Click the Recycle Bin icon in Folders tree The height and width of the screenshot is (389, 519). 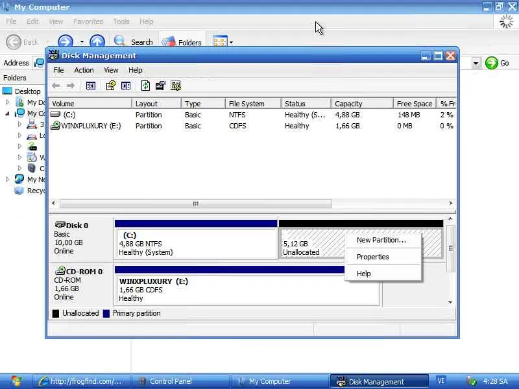pos(19,191)
